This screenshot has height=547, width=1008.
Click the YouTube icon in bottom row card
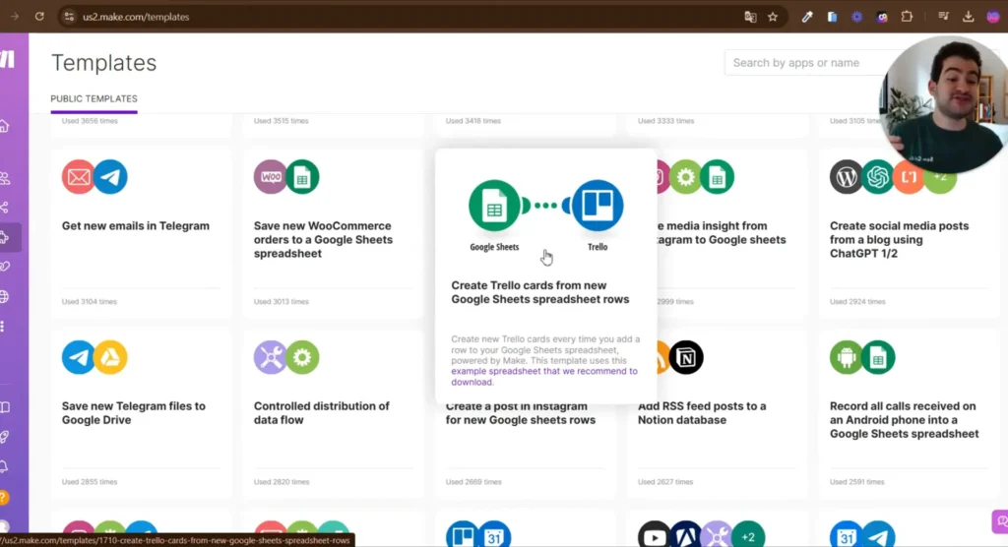point(655,536)
